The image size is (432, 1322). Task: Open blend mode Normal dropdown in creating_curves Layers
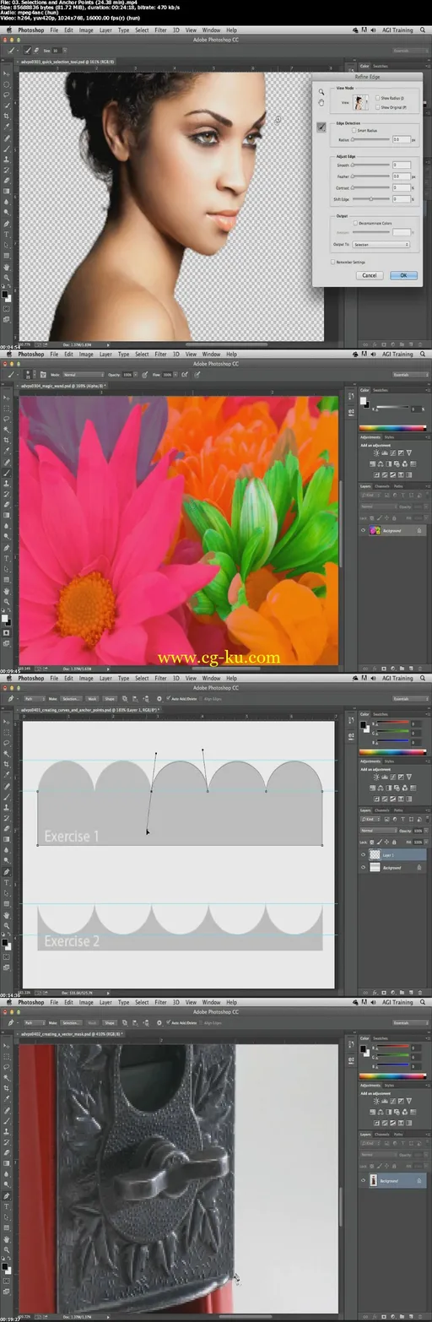(x=377, y=830)
